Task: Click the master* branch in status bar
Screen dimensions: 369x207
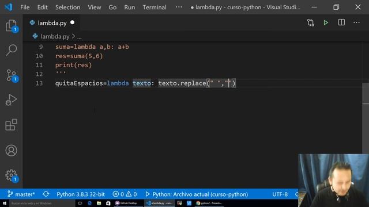Action: point(21,194)
